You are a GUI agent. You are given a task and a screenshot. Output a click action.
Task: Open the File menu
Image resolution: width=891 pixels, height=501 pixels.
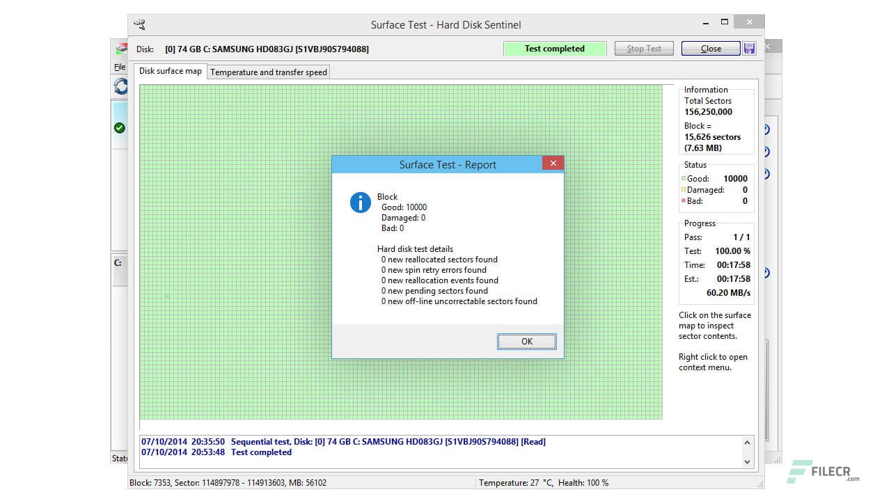click(x=119, y=67)
